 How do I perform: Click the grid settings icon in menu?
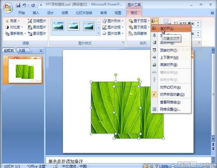(x=155, y=109)
